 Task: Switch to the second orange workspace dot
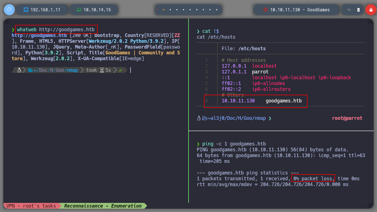(x=164, y=10)
